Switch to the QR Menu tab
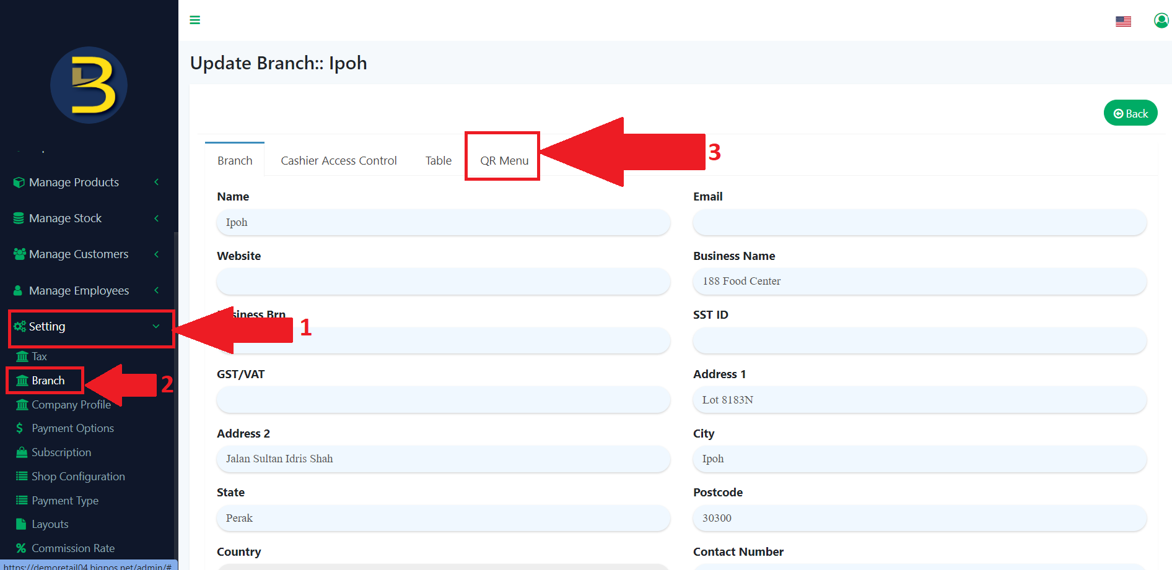 click(x=502, y=160)
